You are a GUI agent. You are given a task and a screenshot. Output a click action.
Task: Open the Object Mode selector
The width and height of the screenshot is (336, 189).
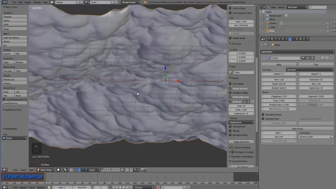[46, 170]
